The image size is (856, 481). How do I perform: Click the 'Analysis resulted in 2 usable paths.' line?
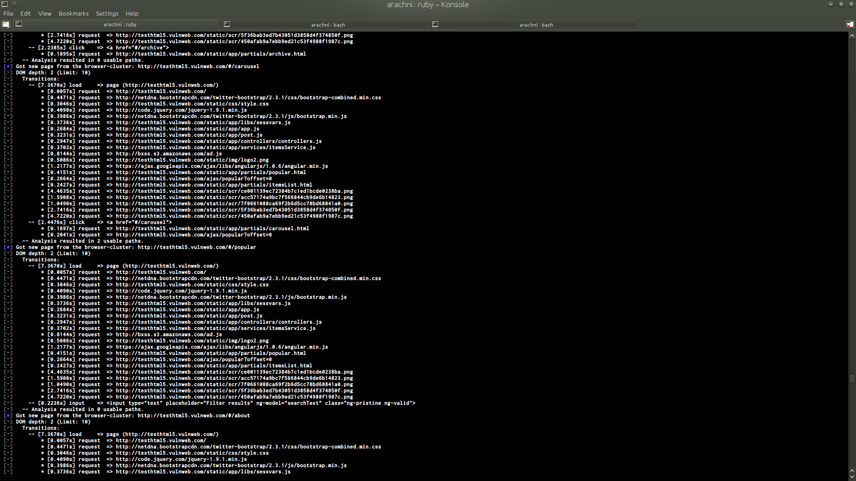(83, 241)
